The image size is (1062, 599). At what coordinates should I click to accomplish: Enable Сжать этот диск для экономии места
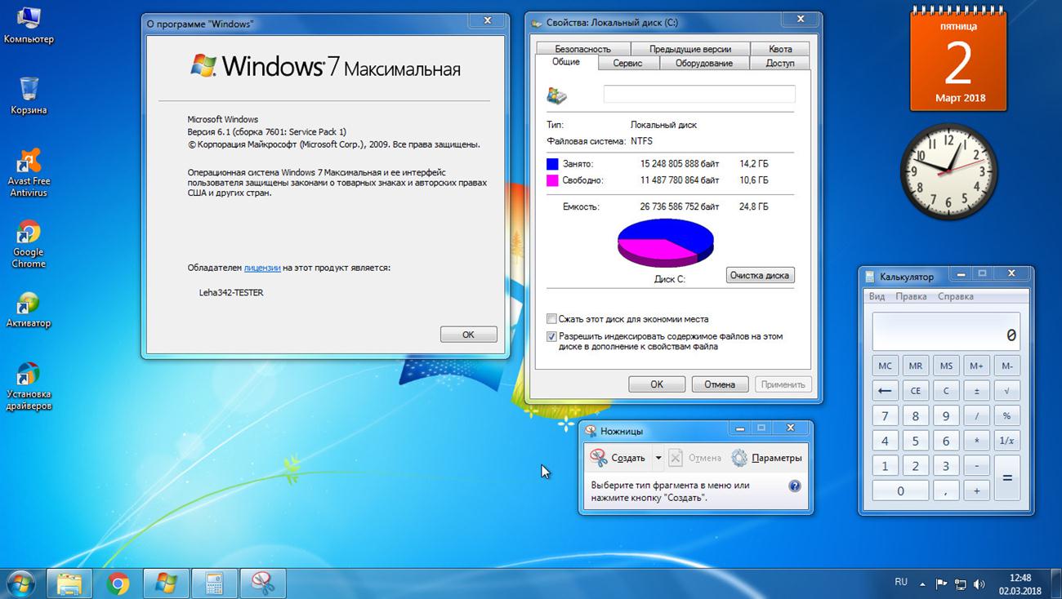click(x=551, y=319)
